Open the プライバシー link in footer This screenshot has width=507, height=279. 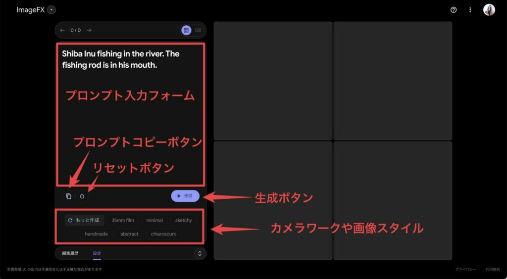(465, 269)
